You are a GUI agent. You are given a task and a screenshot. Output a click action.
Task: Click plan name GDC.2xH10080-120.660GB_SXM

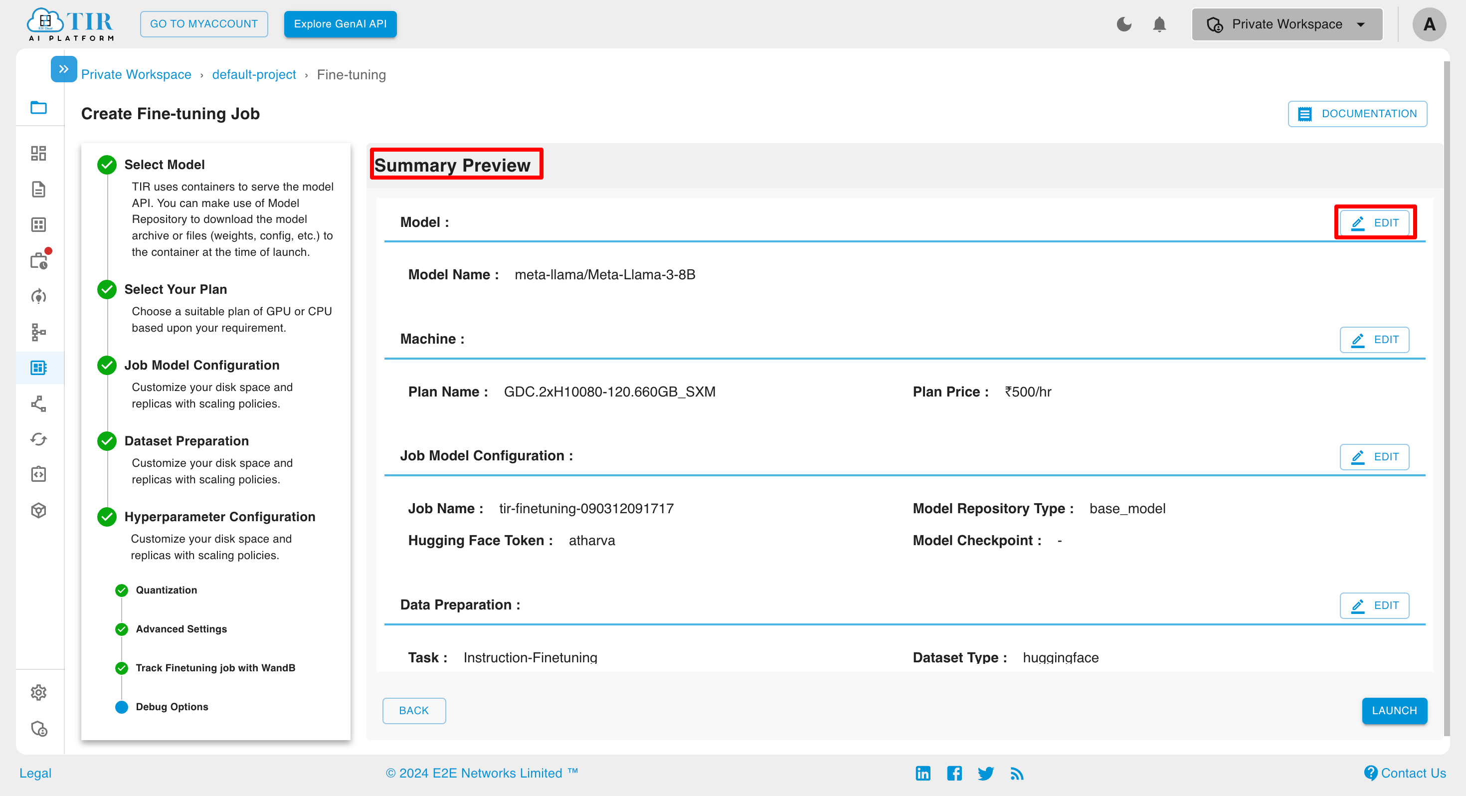click(x=609, y=392)
